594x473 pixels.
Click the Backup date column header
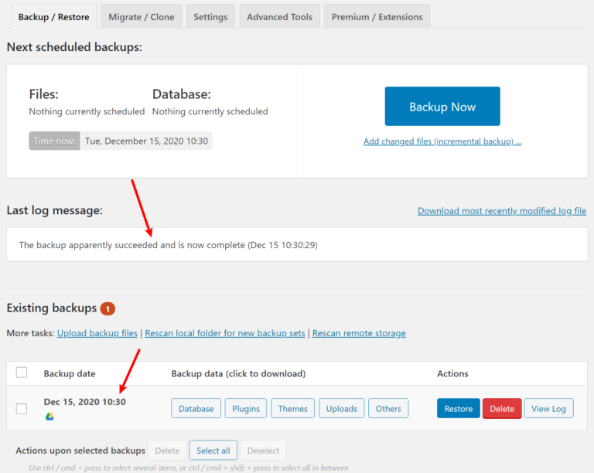70,374
